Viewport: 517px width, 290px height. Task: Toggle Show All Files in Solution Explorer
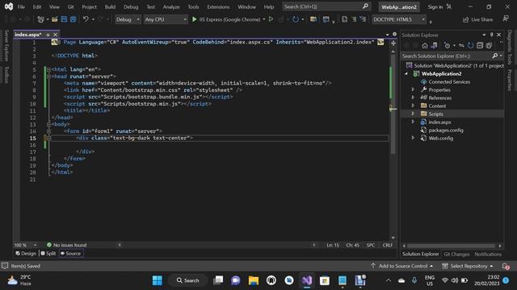(x=489, y=45)
